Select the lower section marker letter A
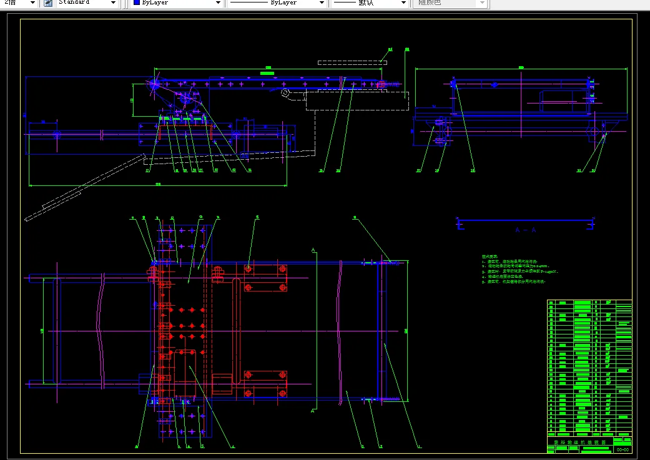This screenshot has height=460, width=650. pyautogui.click(x=313, y=411)
